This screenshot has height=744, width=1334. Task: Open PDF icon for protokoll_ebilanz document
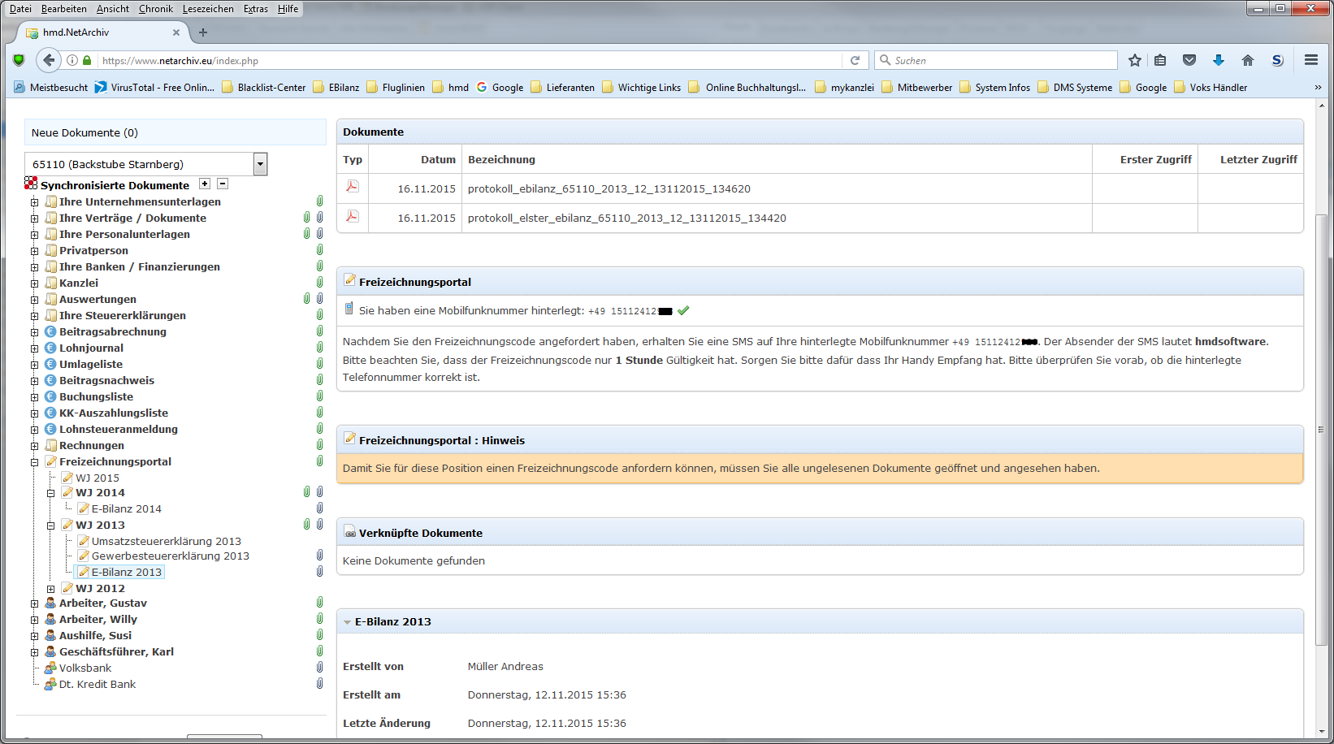[x=353, y=187]
